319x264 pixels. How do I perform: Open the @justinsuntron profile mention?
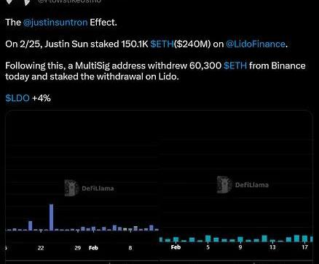55,23
